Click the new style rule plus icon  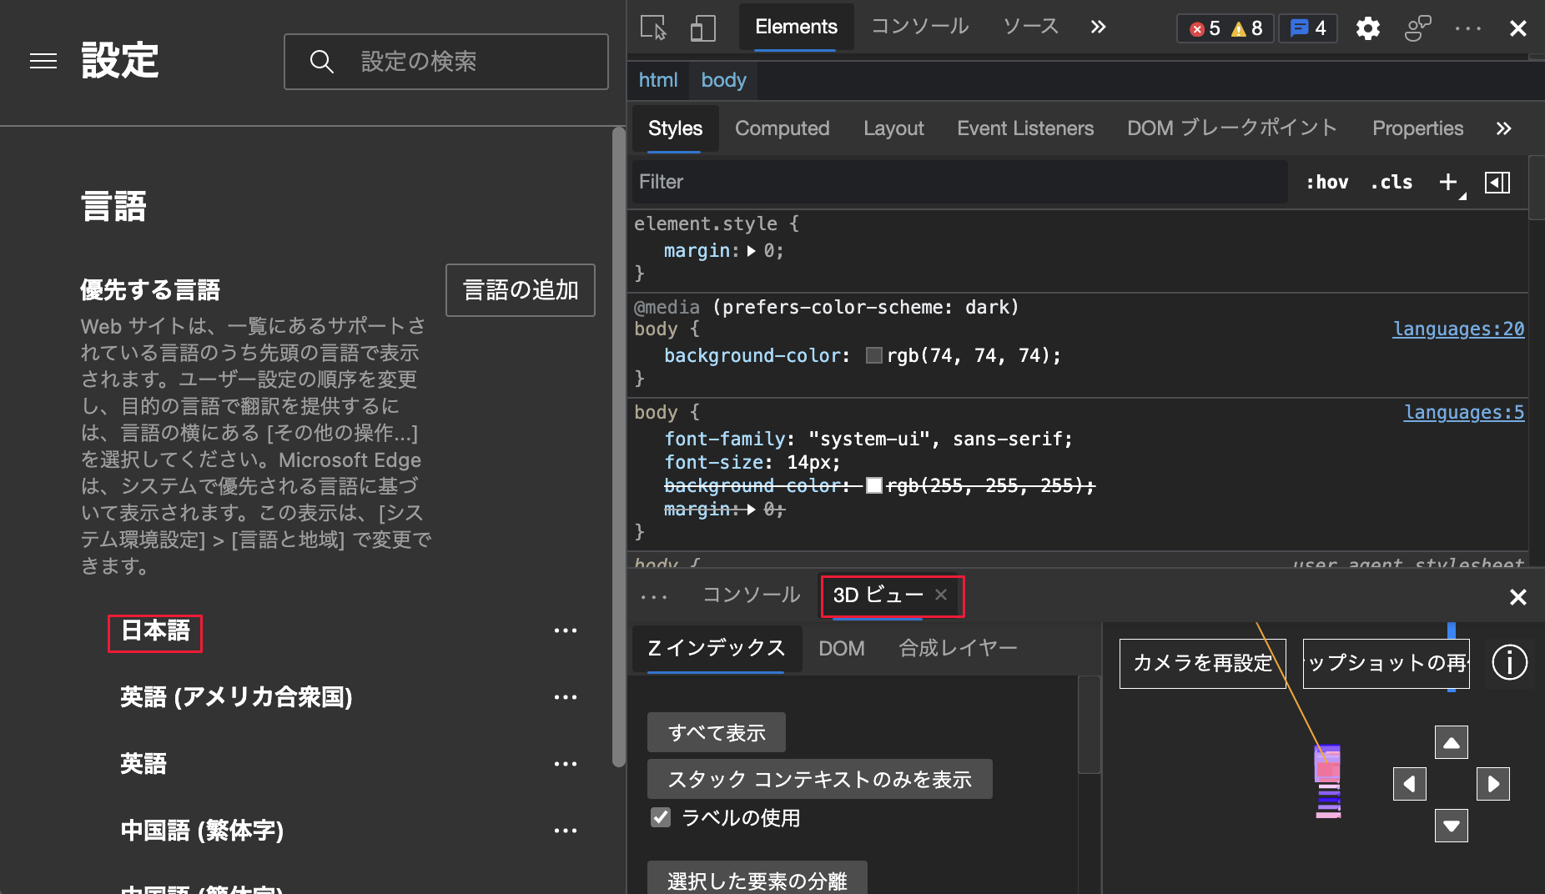click(x=1447, y=182)
